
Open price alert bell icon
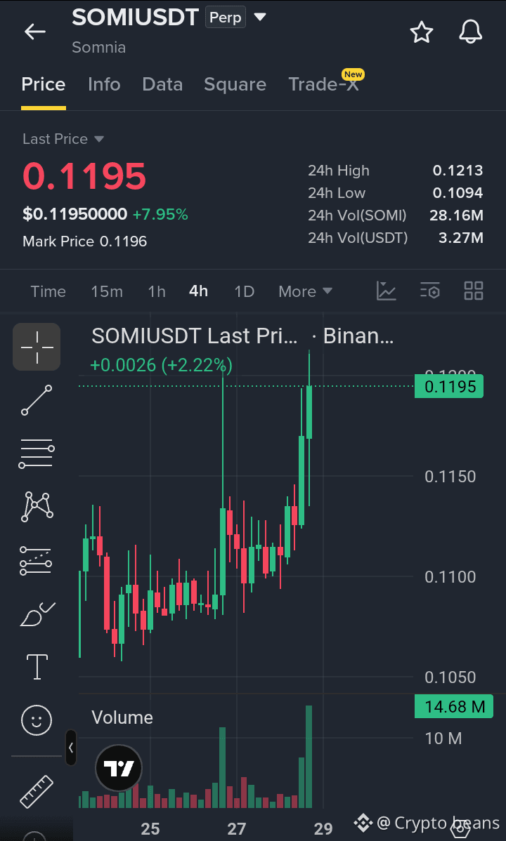pyautogui.click(x=471, y=32)
